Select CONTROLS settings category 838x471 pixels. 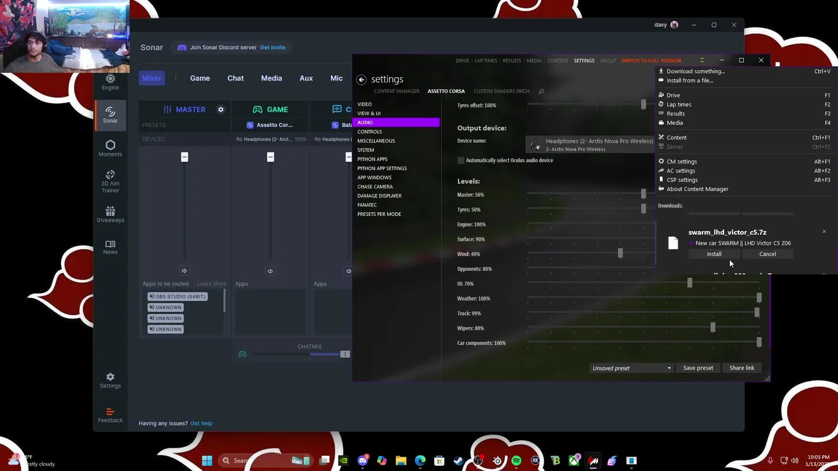point(396,131)
